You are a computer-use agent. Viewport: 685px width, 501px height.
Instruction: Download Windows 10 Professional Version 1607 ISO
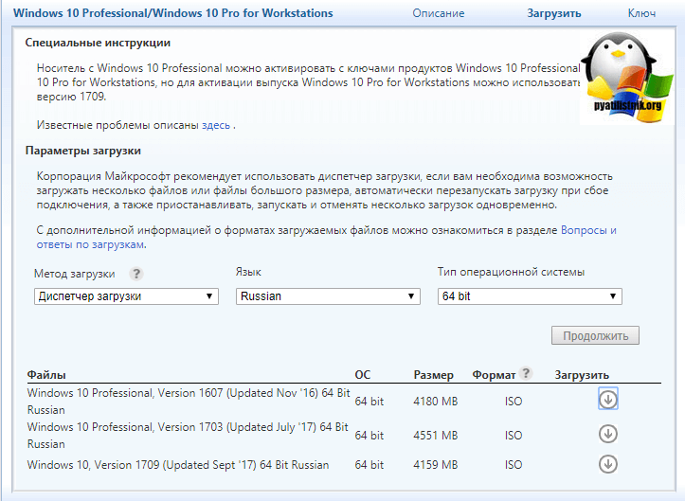(x=607, y=399)
